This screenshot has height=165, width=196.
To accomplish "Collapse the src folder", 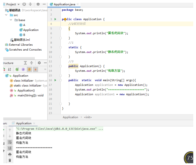I will (6, 15).
